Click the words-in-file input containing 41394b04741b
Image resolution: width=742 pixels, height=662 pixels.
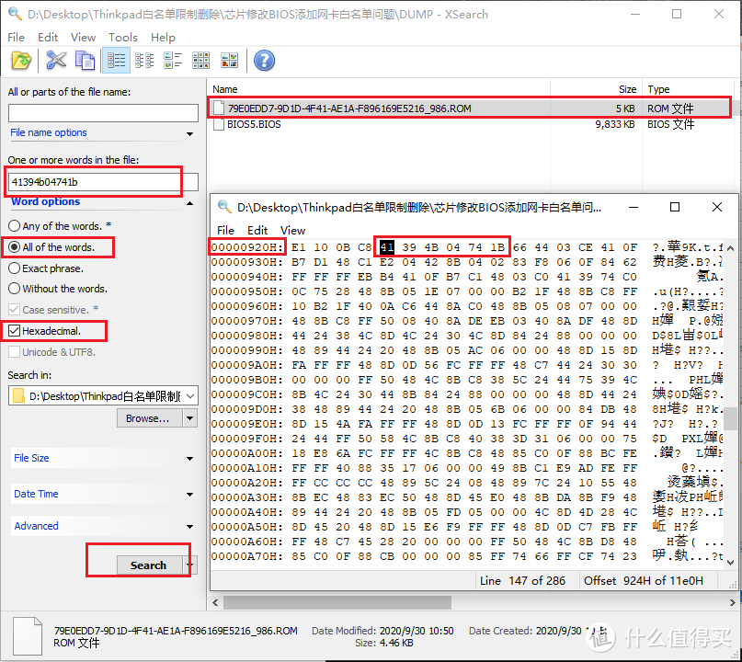[103, 182]
